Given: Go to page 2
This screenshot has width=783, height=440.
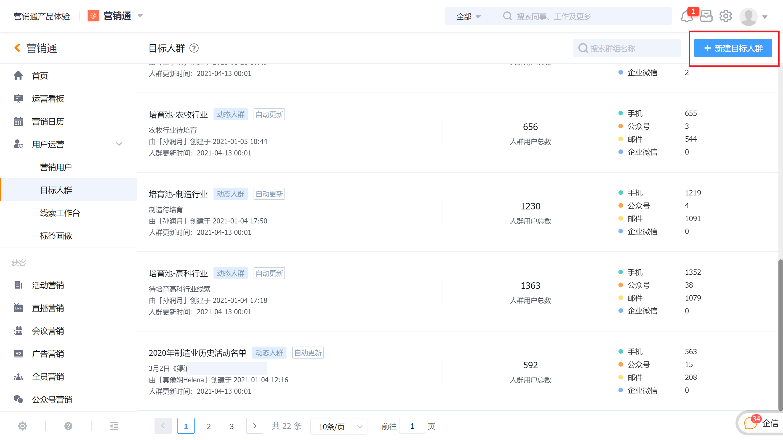Looking at the screenshot, I should point(209,426).
